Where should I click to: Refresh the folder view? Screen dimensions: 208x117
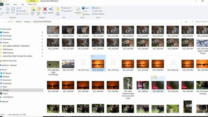click(x=186, y=22)
